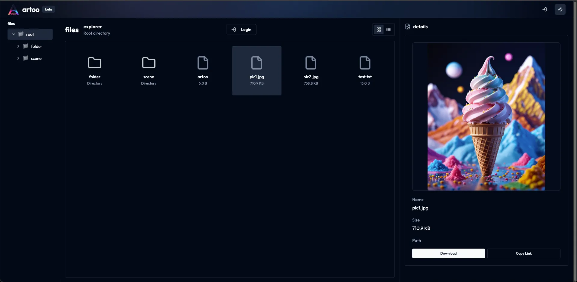
Task: Select the grid view layout icon
Action: pyautogui.click(x=379, y=29)
